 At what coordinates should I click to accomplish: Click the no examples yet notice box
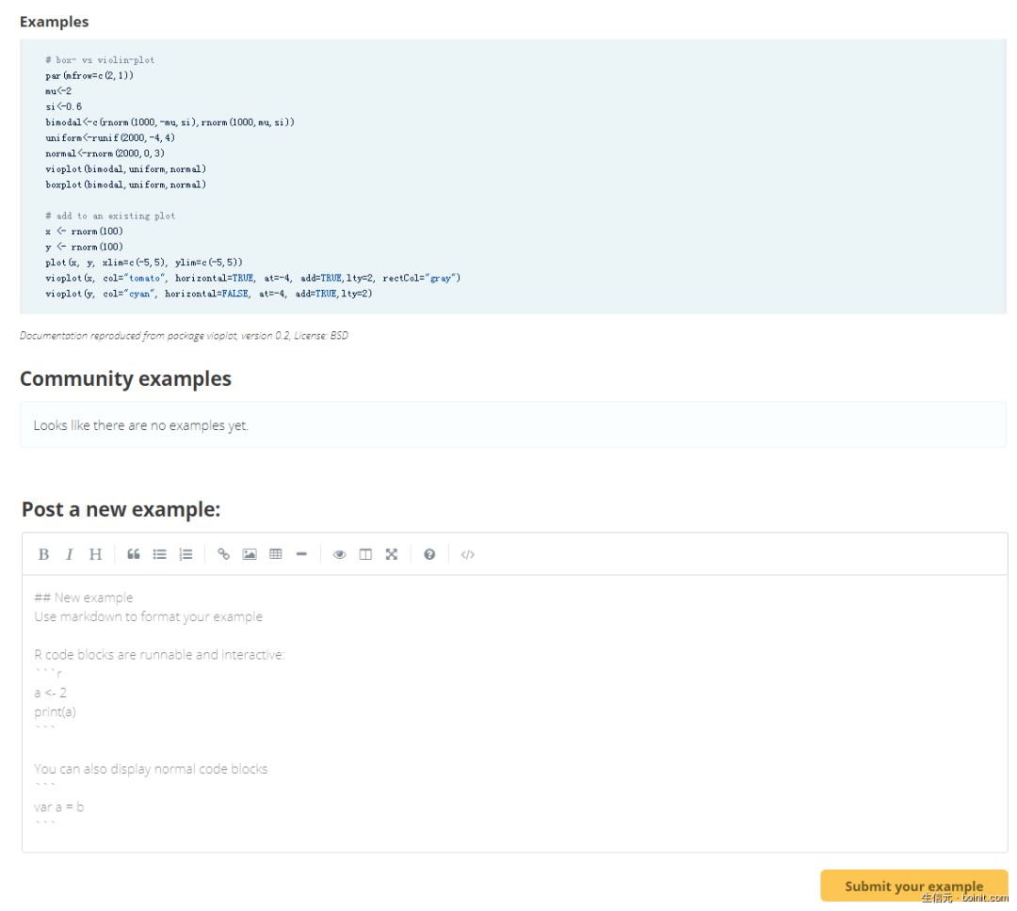(512, 425)
